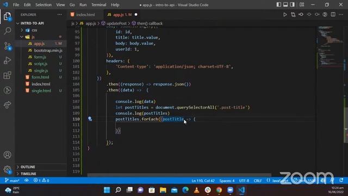Click the errors and warnings status indicator
This screenshot has width=348, height=196.
pyautogui.click(x=41, y=180)
